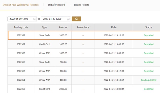The width and height of the screenshot is (160, 93).
Task: Click the Date column header
Action: [114, 27]
